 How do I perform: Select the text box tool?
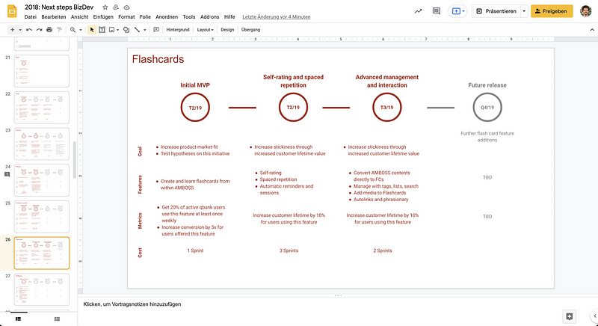click(102, 30)
